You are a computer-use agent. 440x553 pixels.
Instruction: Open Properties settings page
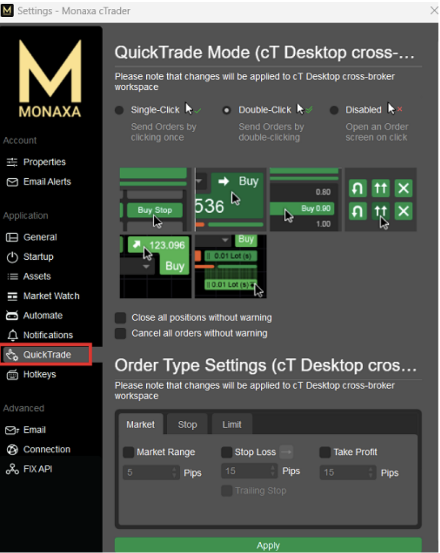[44, 162]
